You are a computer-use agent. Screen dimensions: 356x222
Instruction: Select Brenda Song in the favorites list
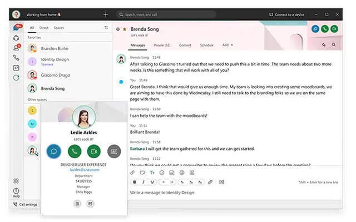(68, 88)
